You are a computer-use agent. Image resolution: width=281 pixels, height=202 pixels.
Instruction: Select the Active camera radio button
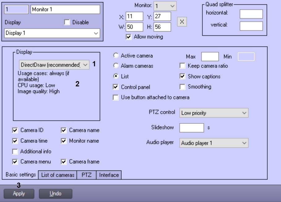click(x=116, y=56)
